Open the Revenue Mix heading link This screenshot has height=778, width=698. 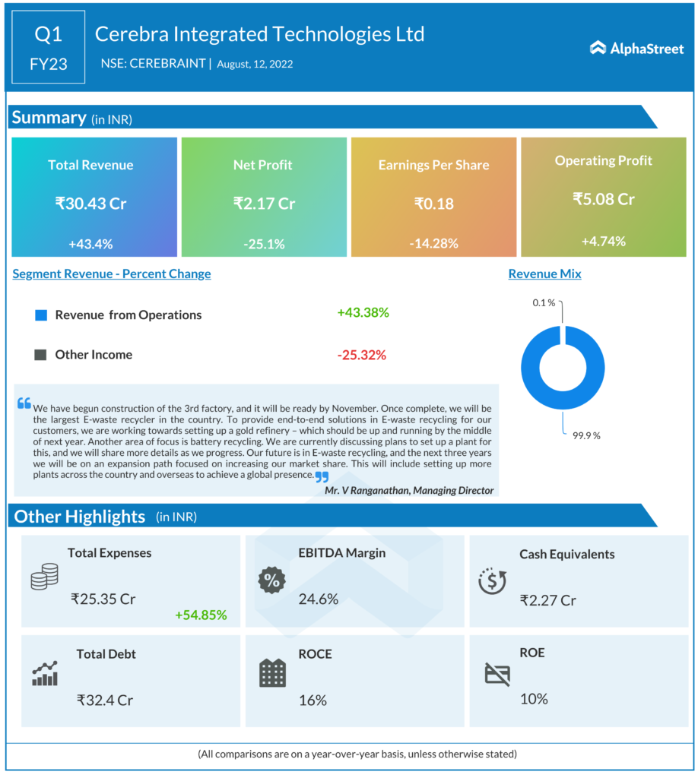[x=544, y=274]
